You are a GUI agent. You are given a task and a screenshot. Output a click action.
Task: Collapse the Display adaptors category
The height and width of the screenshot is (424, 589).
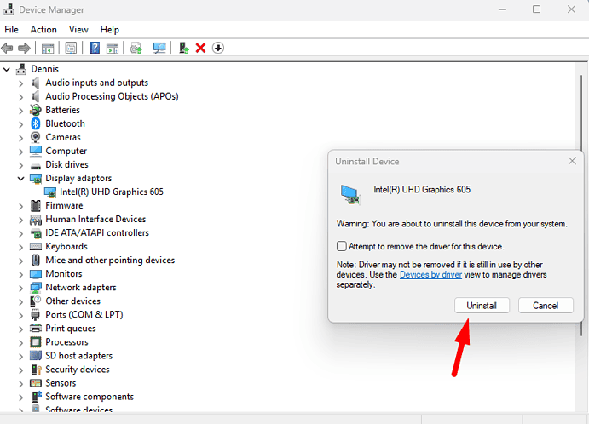tap(21, 179)
